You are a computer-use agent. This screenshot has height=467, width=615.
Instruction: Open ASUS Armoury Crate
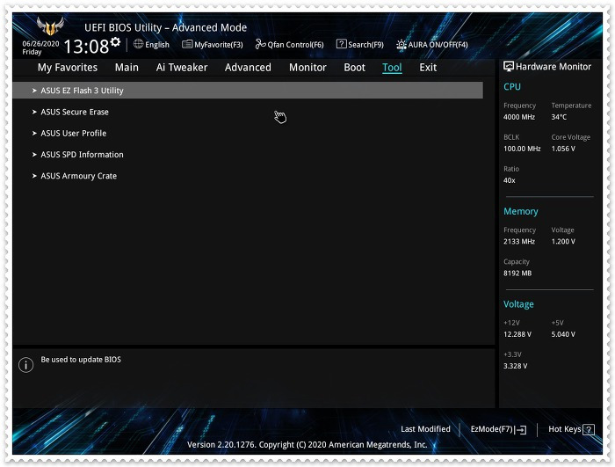(x=78, y=176)
